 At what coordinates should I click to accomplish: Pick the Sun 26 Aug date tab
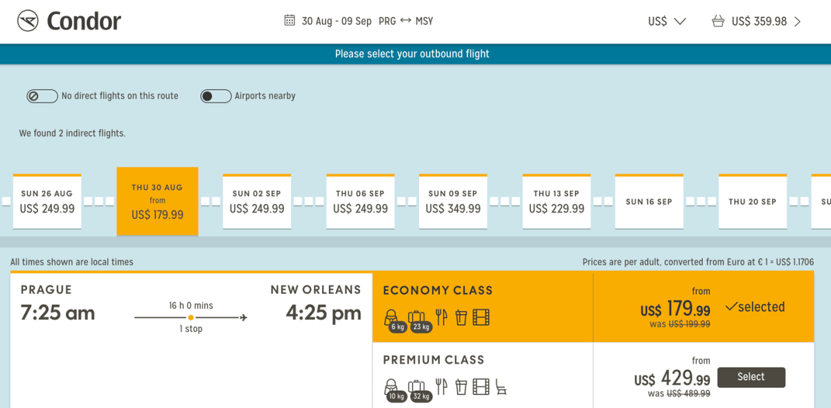click(47, 202)
